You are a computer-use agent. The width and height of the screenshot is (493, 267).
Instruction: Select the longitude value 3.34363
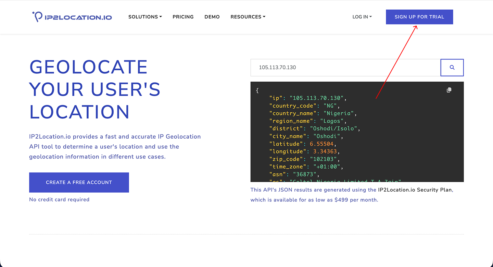tap(325, 151)
